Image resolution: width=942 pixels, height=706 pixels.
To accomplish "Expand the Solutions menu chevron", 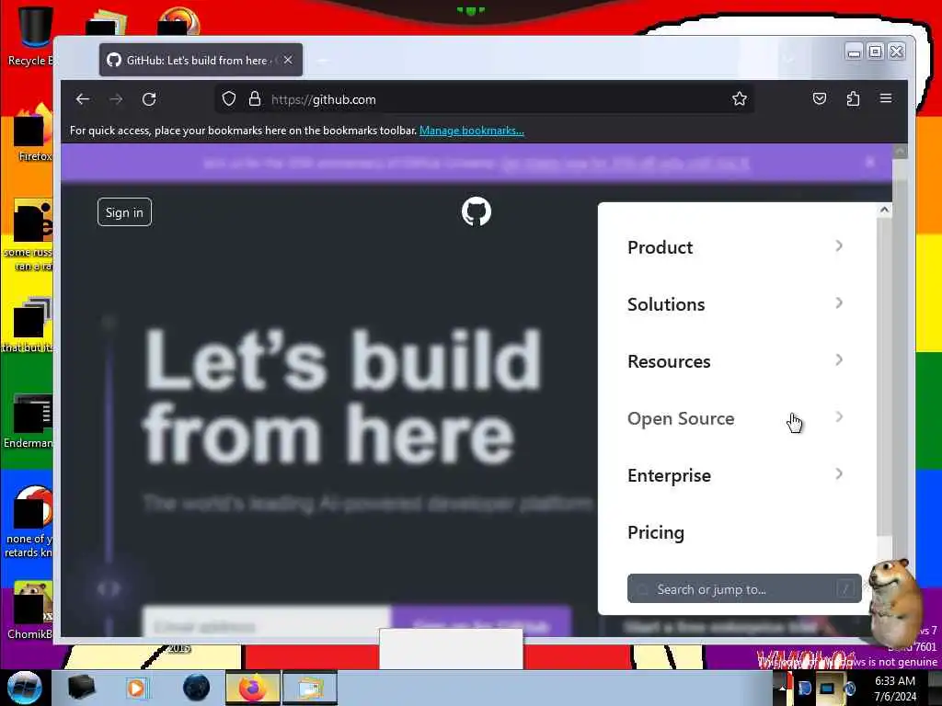I will (839, 303).
